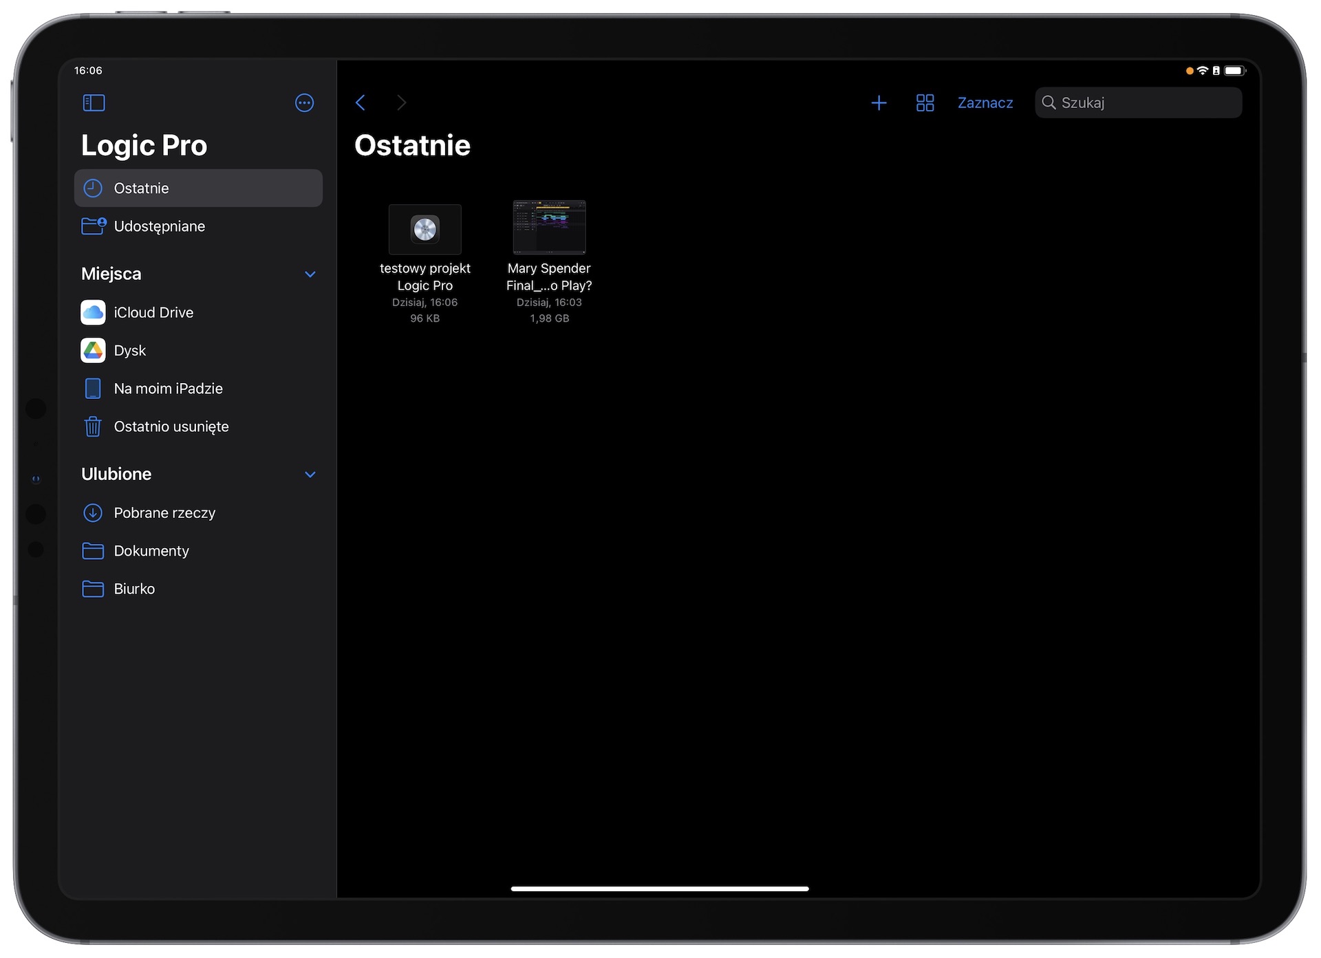Select the 'testowy projekt Logic Pro' file name

click(x=425, y=277)
